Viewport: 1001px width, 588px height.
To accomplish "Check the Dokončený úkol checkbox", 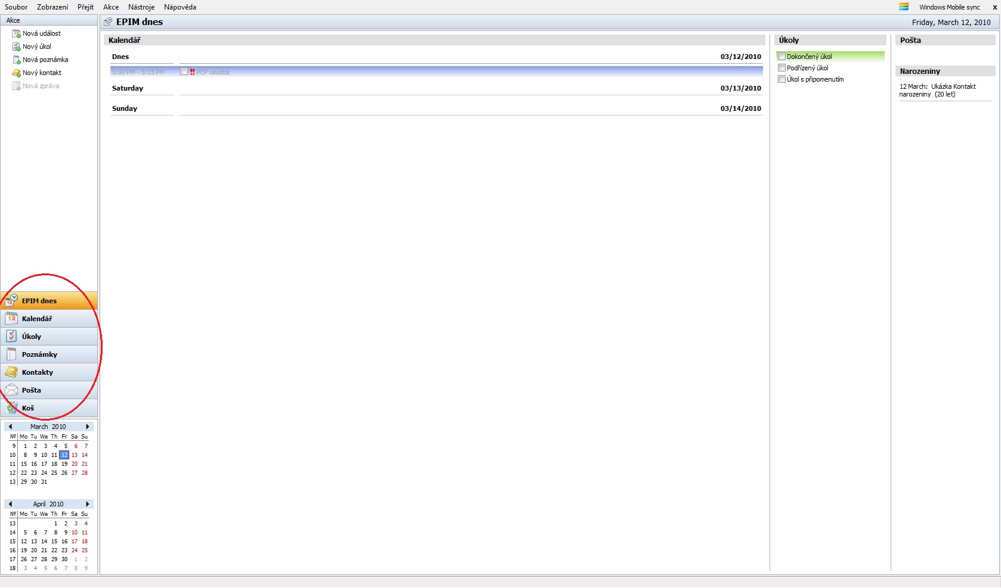I will point(781,57).
